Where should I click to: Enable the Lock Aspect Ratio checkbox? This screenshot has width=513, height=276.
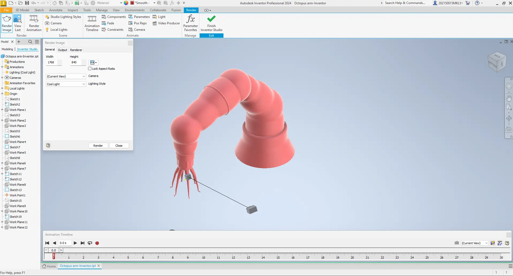[x=90, y=68]
